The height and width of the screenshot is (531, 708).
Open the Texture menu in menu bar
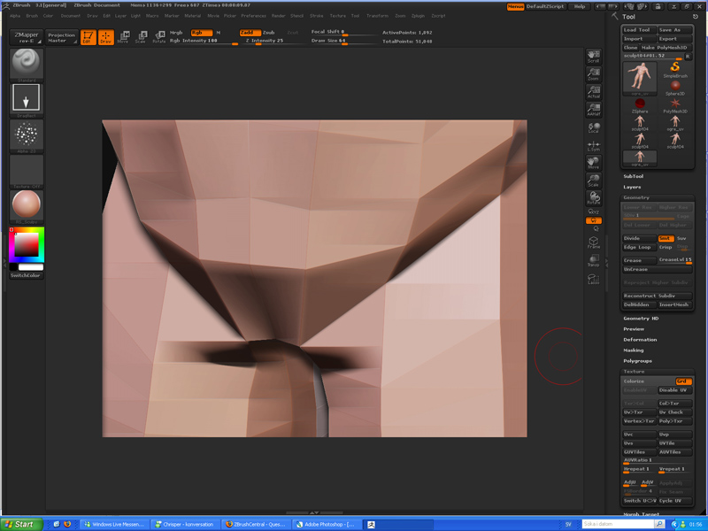pyautogui.click(x=337, y=16)
